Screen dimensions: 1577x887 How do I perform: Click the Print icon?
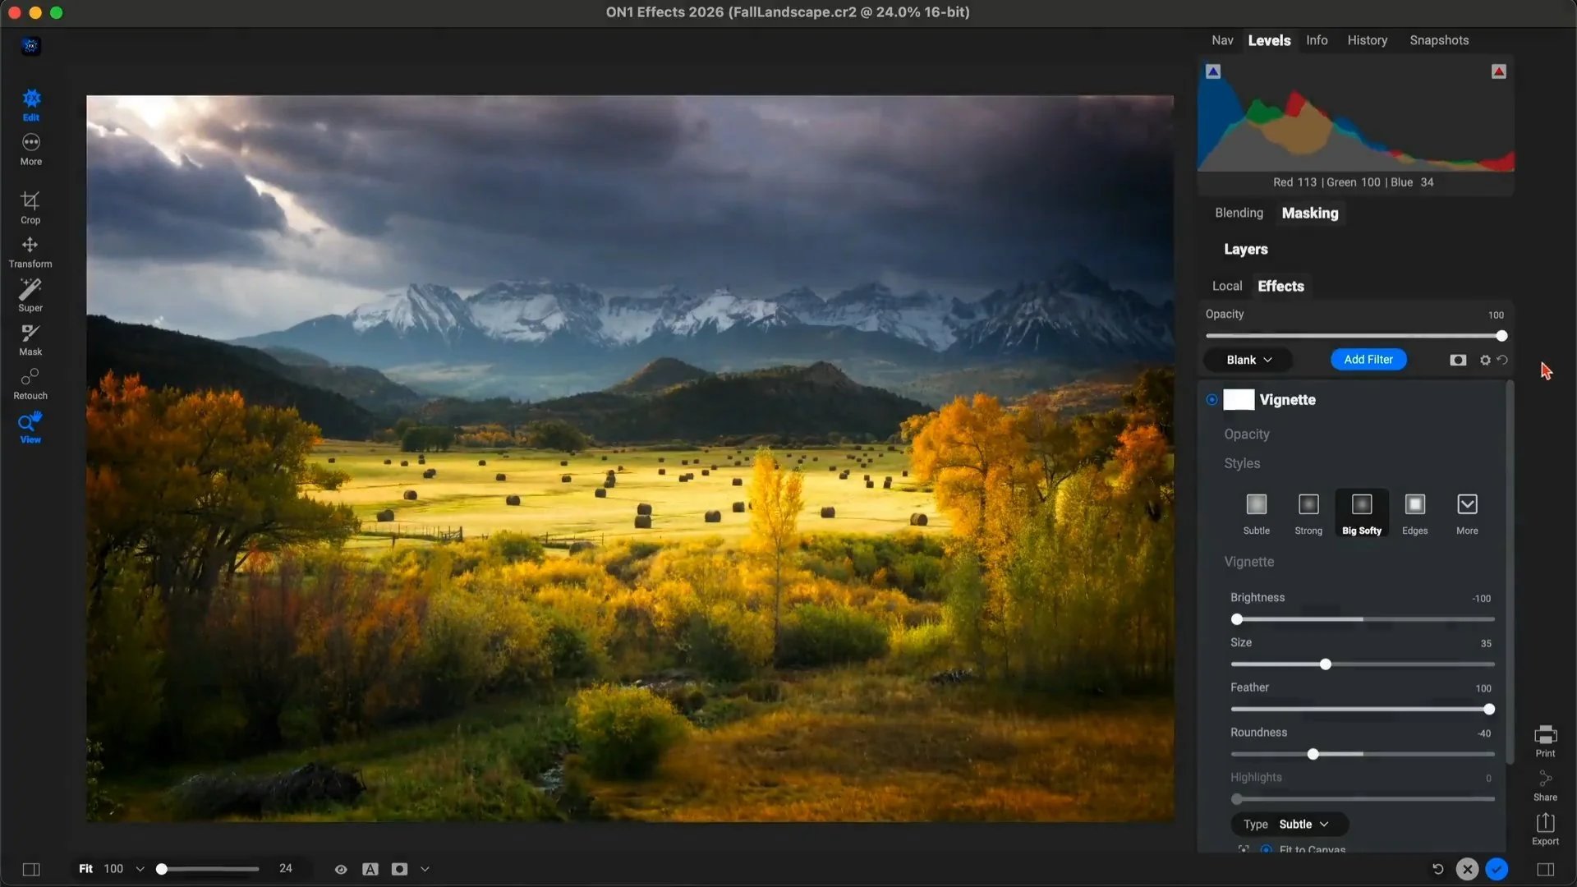coord(1545,741)
